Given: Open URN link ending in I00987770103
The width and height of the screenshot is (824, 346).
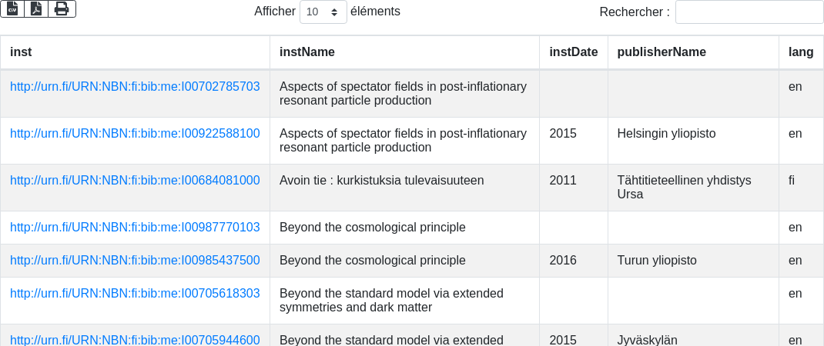Looking at the screenshot, I should 135,227.
